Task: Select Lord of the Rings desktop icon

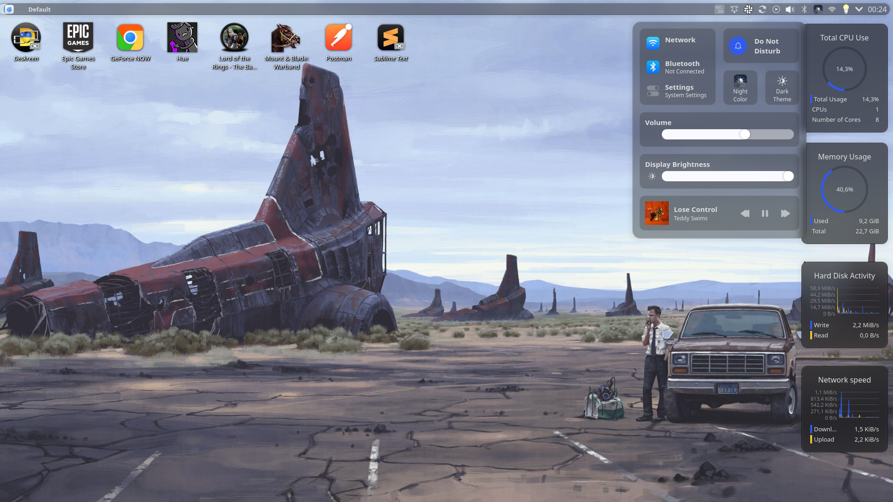Action: click(x=234, y=46)
